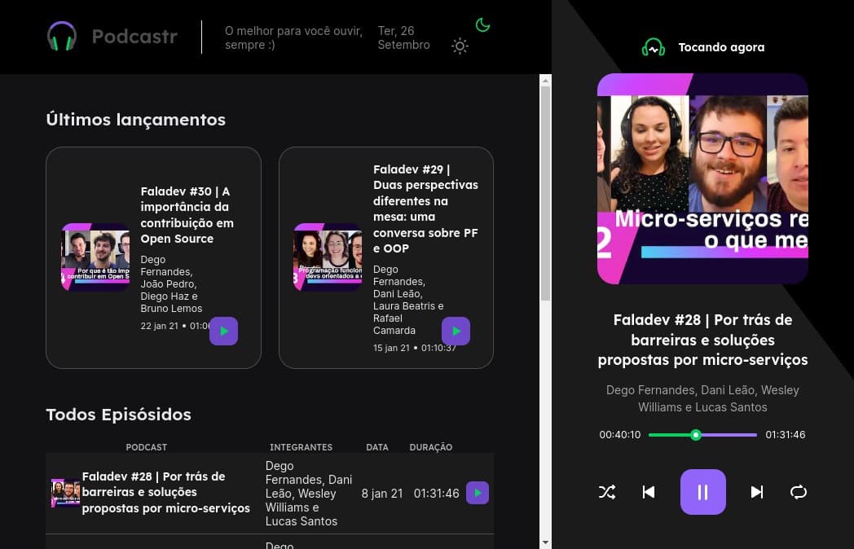Screen dimensions: 854x549
Task: Click the elapsed time '00:40:10'
Action: [x=620, y=435]
